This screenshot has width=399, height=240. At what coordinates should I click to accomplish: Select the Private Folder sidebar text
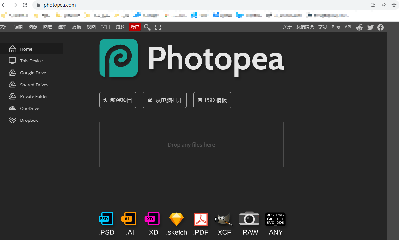[x=34, y=97]
